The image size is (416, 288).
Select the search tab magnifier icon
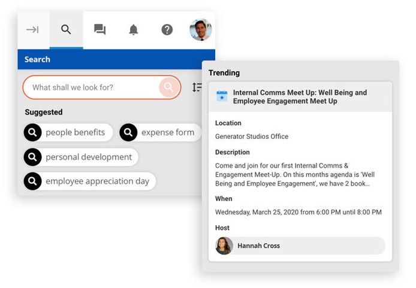click(x=66, y=30)
